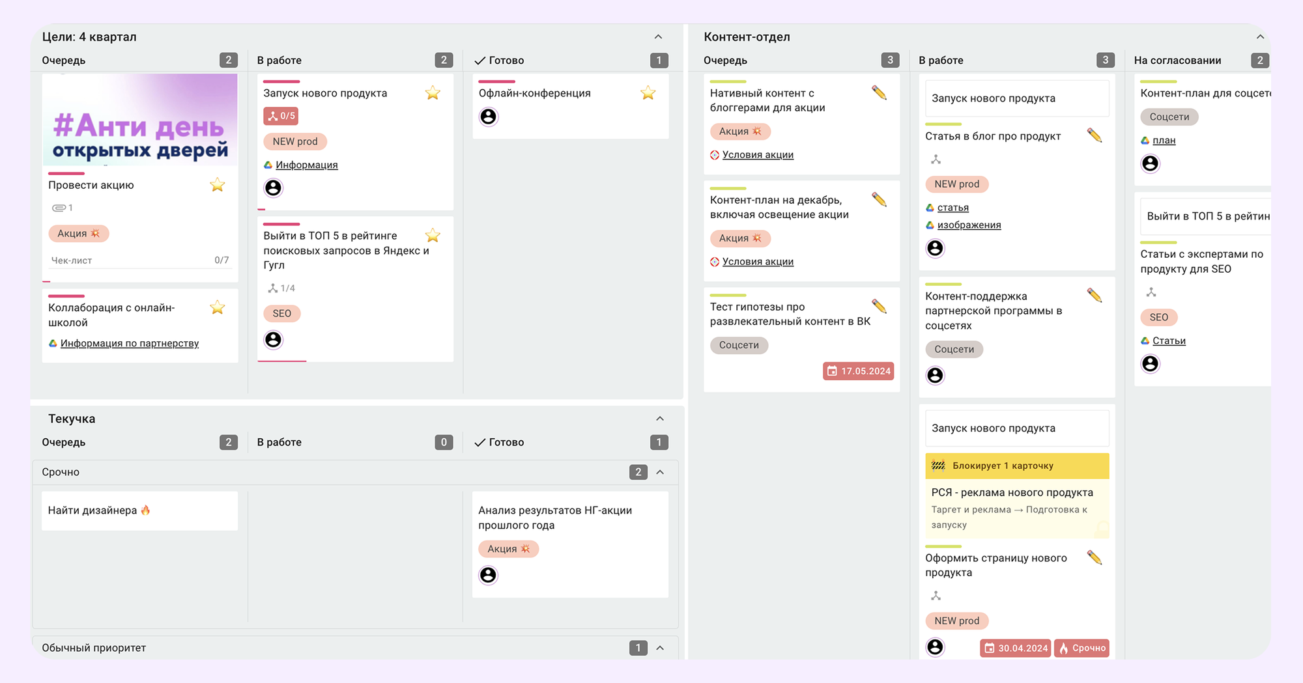
Task: Collapse the 'Текучка' board section
Action: pyautogui.click(x=659, y=419)
